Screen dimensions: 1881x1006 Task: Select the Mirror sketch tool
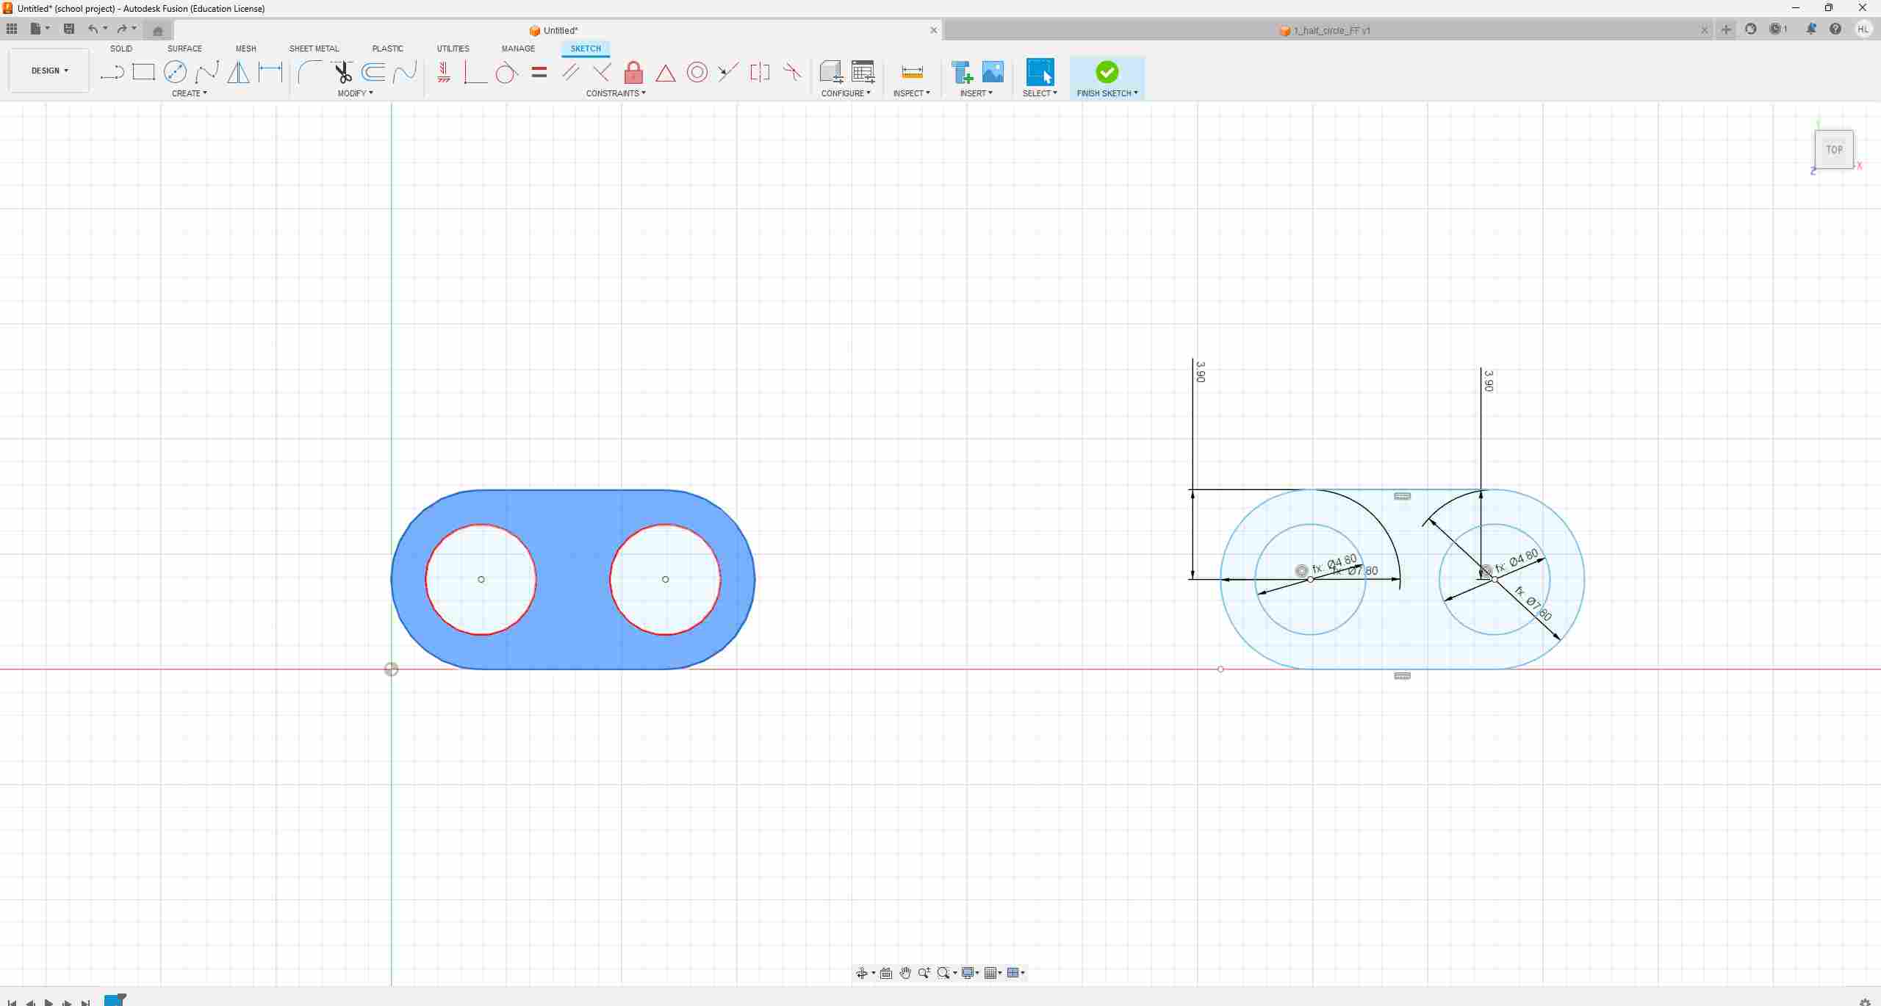pyautogui.click(x=238, y=72)
